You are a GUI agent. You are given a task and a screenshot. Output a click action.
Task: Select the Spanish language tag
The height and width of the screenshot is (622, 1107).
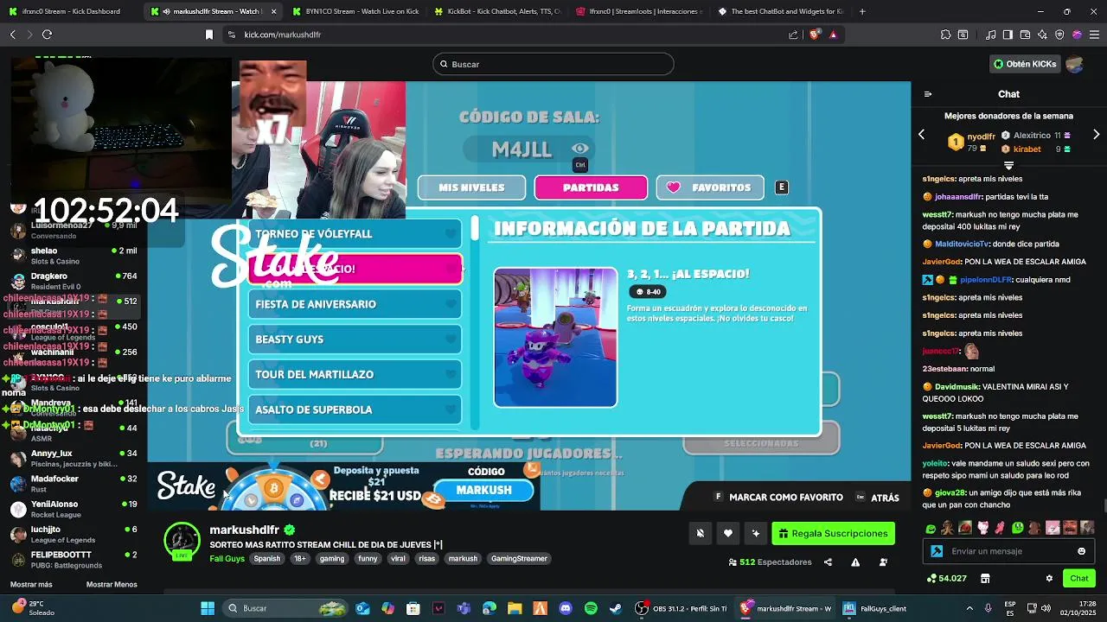(x=266, y=559)
